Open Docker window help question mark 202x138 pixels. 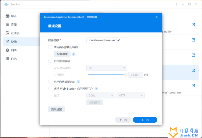(x=176, y=4)
